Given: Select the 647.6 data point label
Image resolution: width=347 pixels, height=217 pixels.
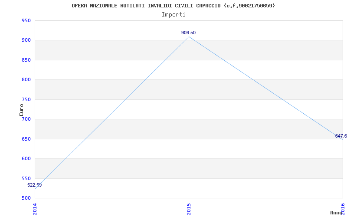Looking at the screenshot, I should pyautogui.click(x=341, y=136).
